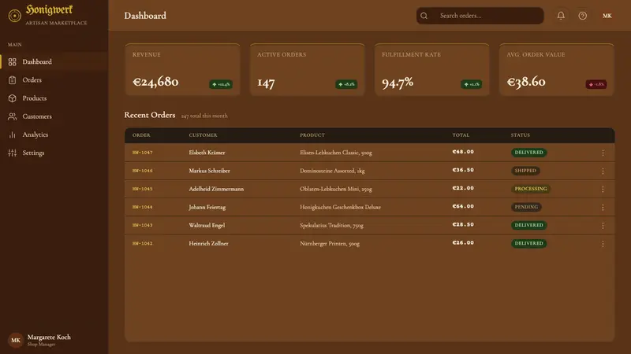Click the Analytics bar chart icon
Image resolution: width=631 pixels, height=354 pixels.
click(x=13, y=135)
